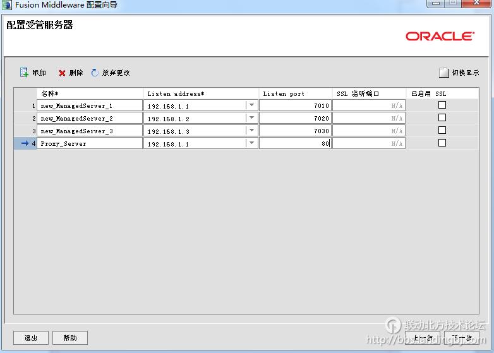Click the red X 删除 icon
The width and height of the screenshot is (494, 353).
click(x=62, y=73)
